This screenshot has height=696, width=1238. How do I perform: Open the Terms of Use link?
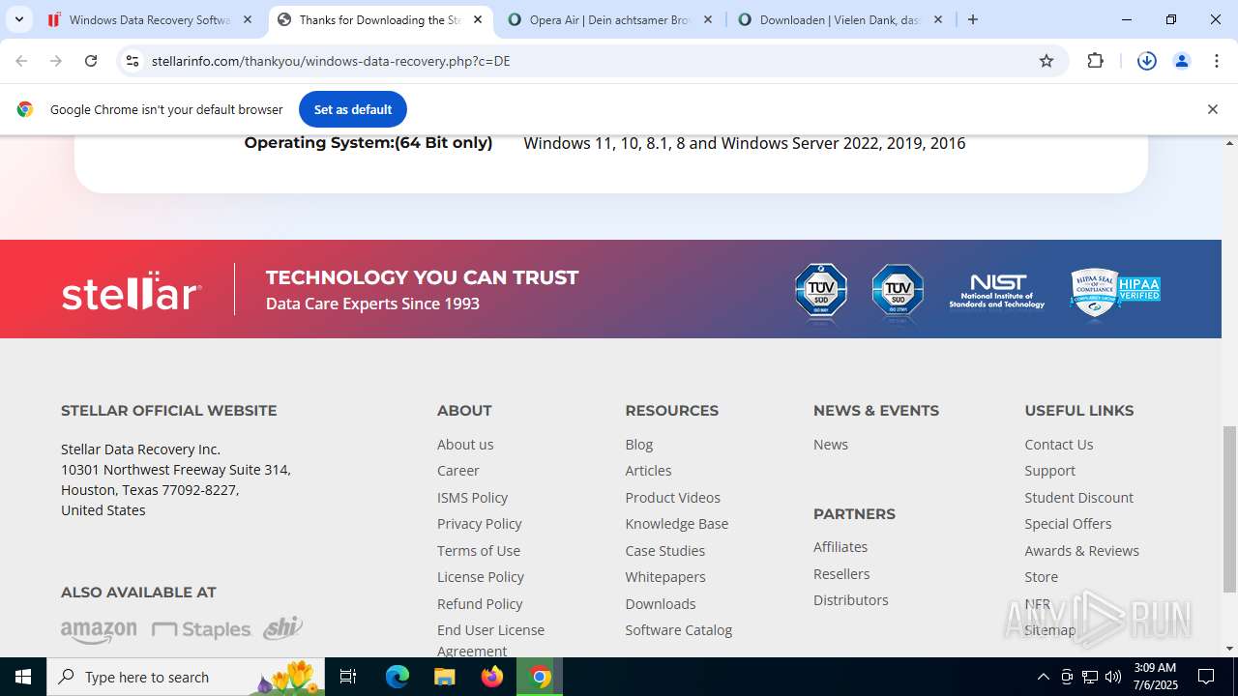[479, 550]
